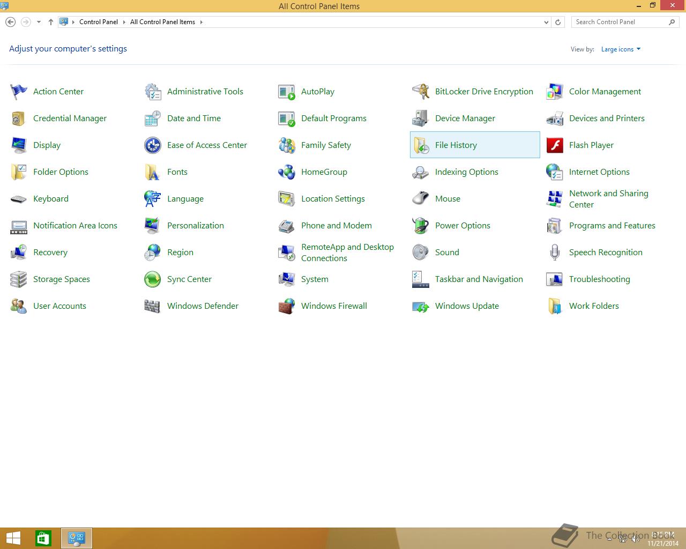Click the AutoPlay icon
Viewport: 686px width, 549px height.
[287, 92]
